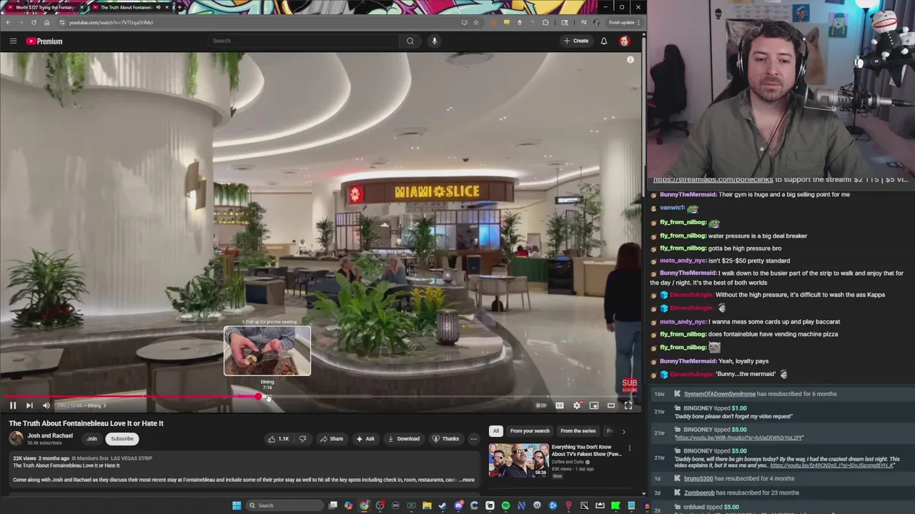The width and height of the screenshot is (915, 514).
Task: Open the browser extensions puzzle icon
Action: pos(545,22)
